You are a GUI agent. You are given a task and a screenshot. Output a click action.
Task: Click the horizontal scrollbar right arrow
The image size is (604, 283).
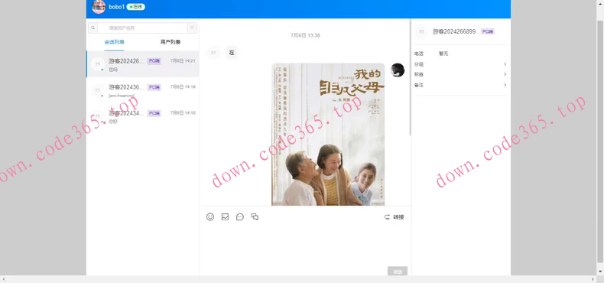[x=593, y=279]
